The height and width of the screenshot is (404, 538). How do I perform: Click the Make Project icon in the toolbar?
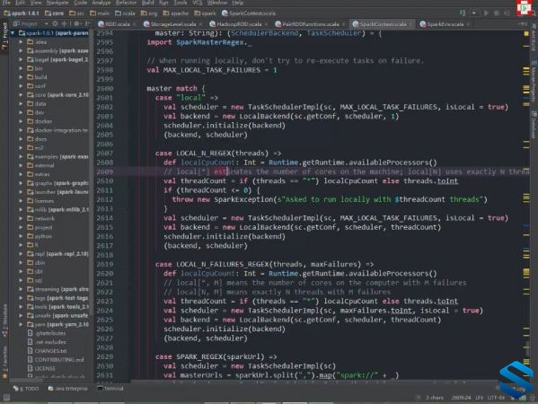point(463,13)
